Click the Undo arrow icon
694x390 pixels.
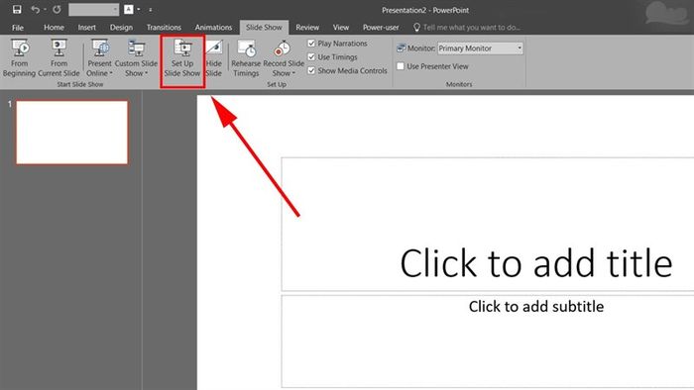pos(36,9)
